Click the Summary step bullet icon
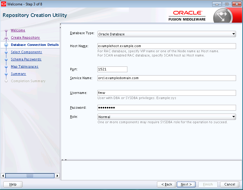Viewport: 243px width, 190px height. (6, 74)
